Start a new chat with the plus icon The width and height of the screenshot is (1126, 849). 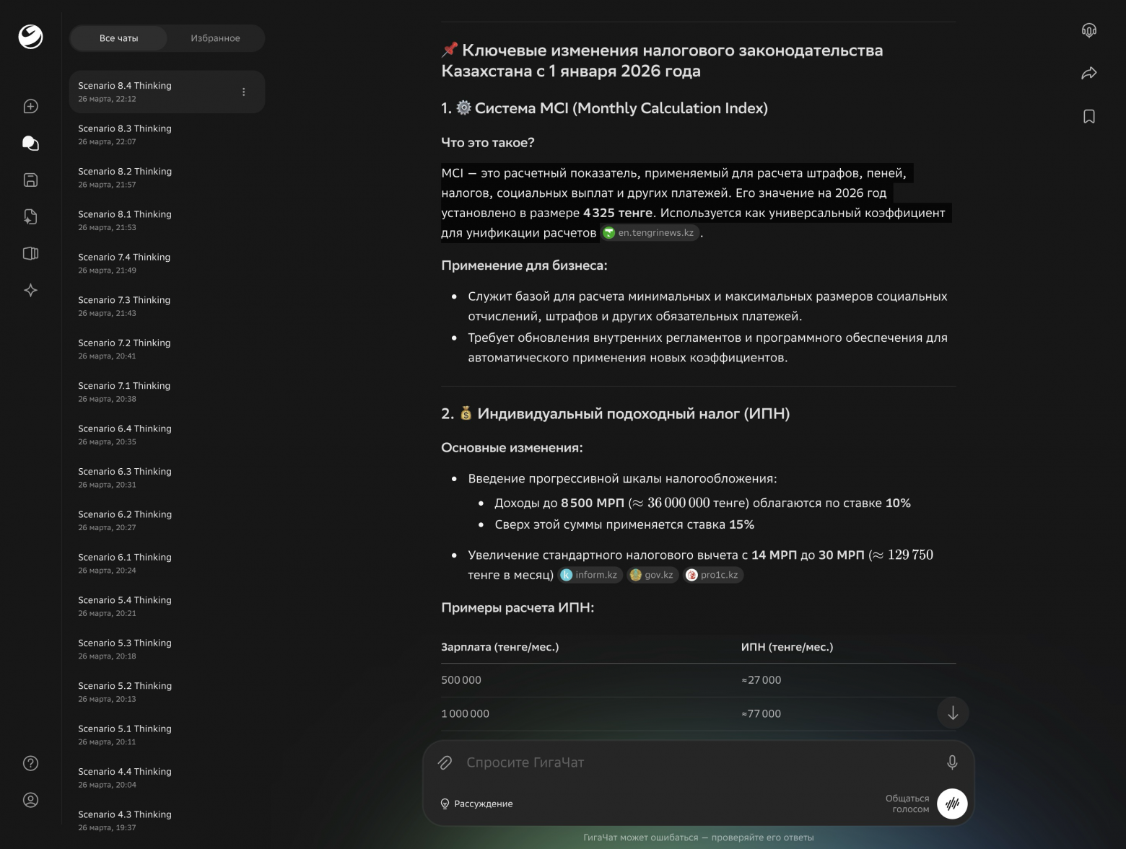(x=30, y=106)
